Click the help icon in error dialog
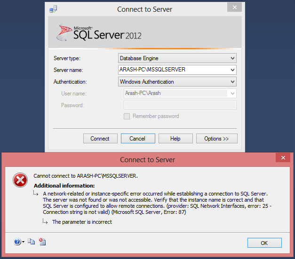This screenshot has width=295, height=259. coord(17,242)
